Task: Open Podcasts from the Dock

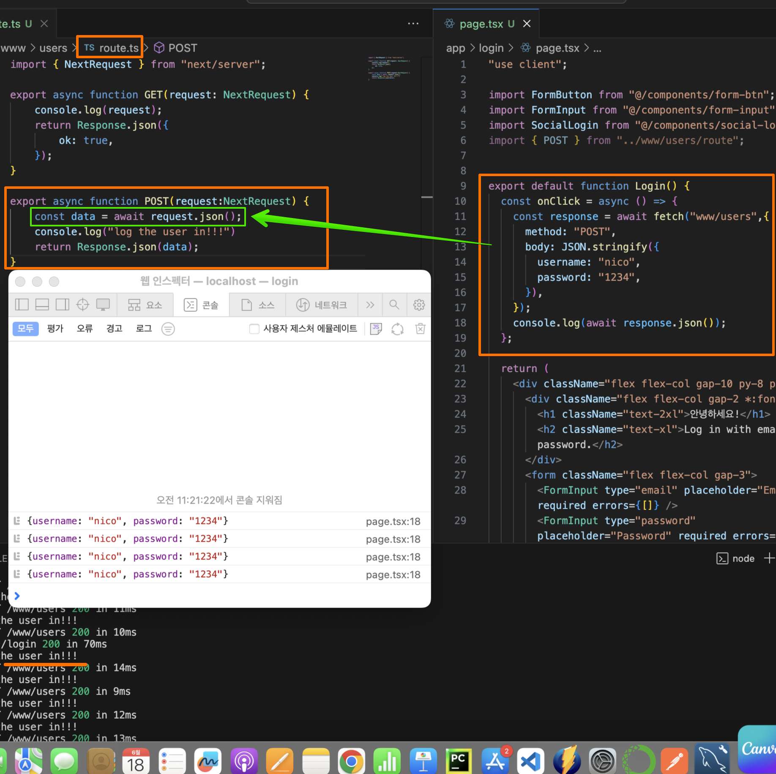Action: click(244, 760)
